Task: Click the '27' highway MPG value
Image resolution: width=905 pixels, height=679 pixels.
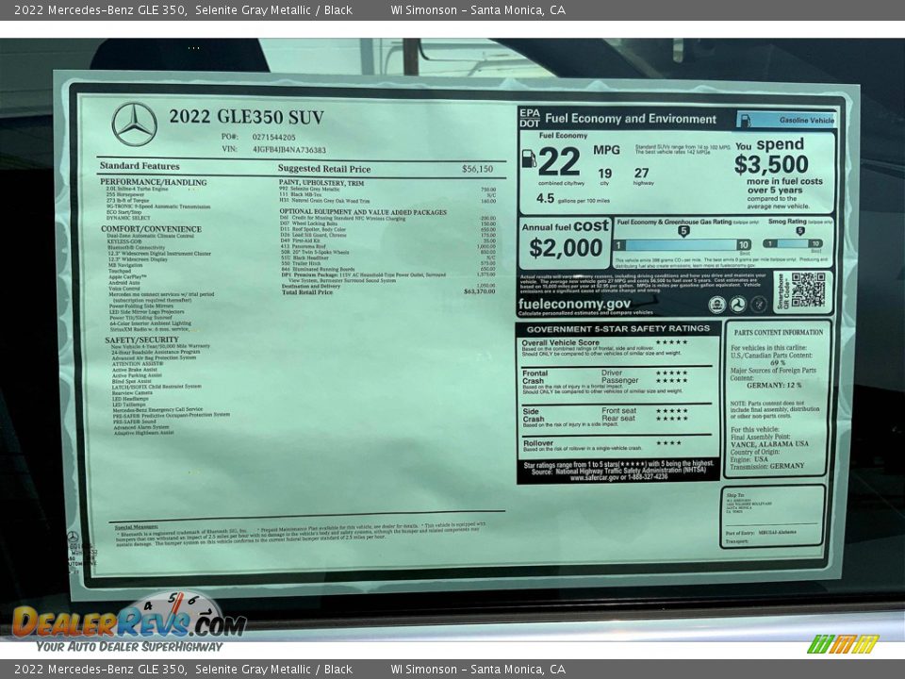Action: point(642,173)
